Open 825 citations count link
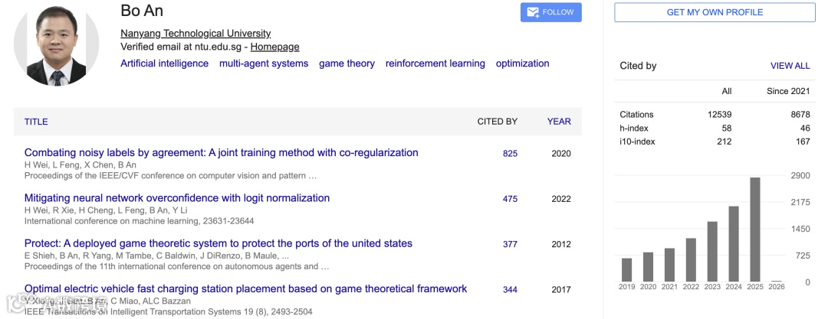 [x=510, y=154]
